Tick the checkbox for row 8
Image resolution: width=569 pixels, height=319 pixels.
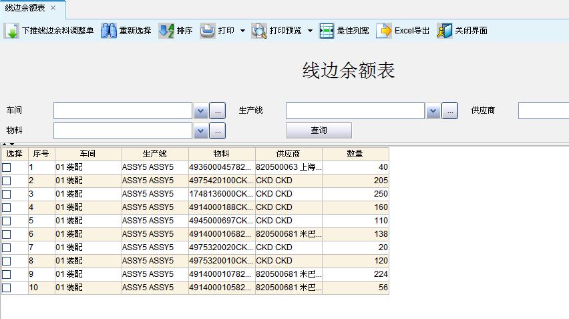(7, 261)
